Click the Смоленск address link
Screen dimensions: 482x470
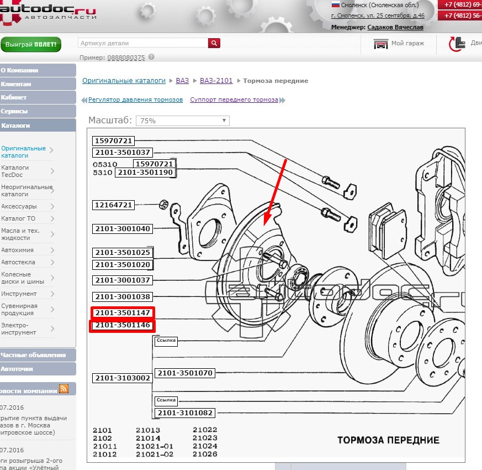[x=378, y=15]
